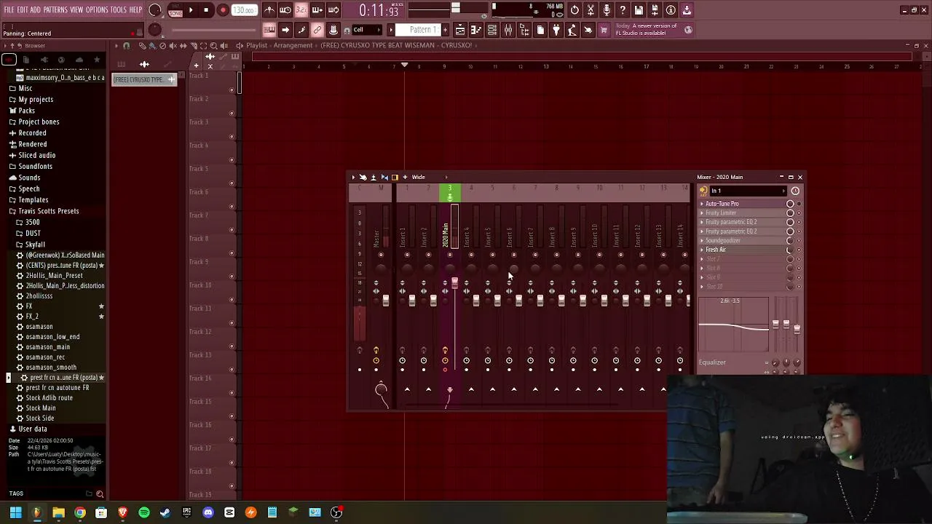The height and width of the screenshot is (524, 932).
Task: Open the undo history icon
Action: [574, 10]
